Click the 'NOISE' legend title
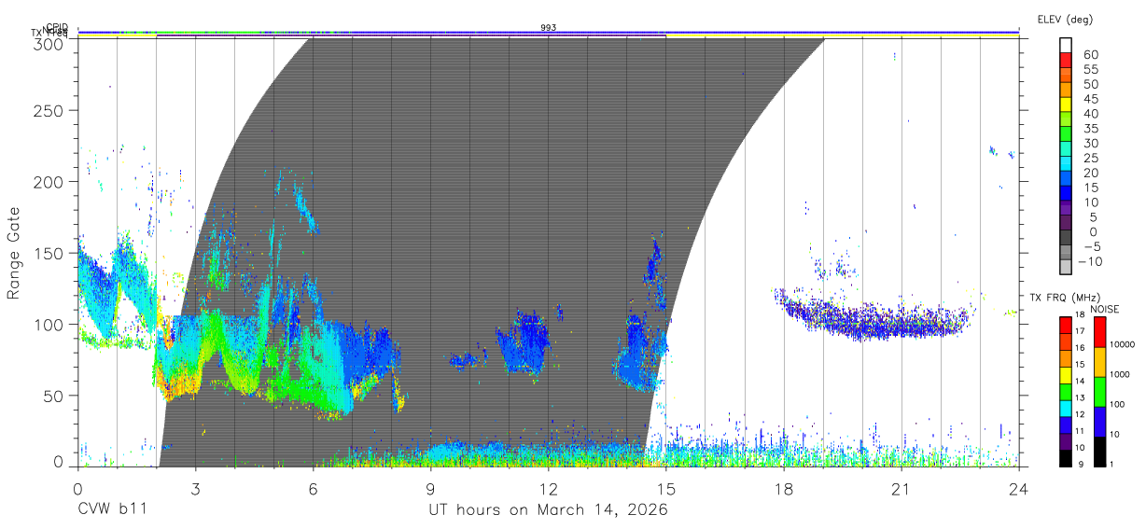1146x529 pixels. pyautogui.click(x=1105, y=309)
